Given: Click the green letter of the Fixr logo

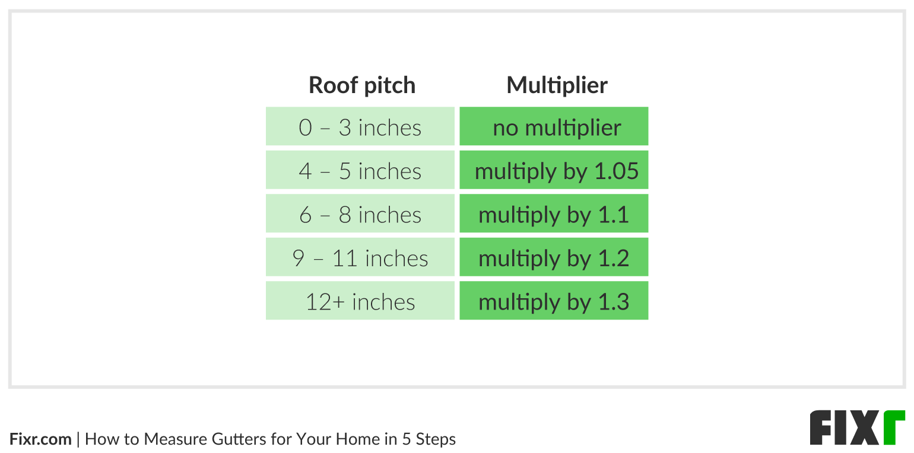Looking at the screenshot, I should pyautogui.click(x=893, y=428).
